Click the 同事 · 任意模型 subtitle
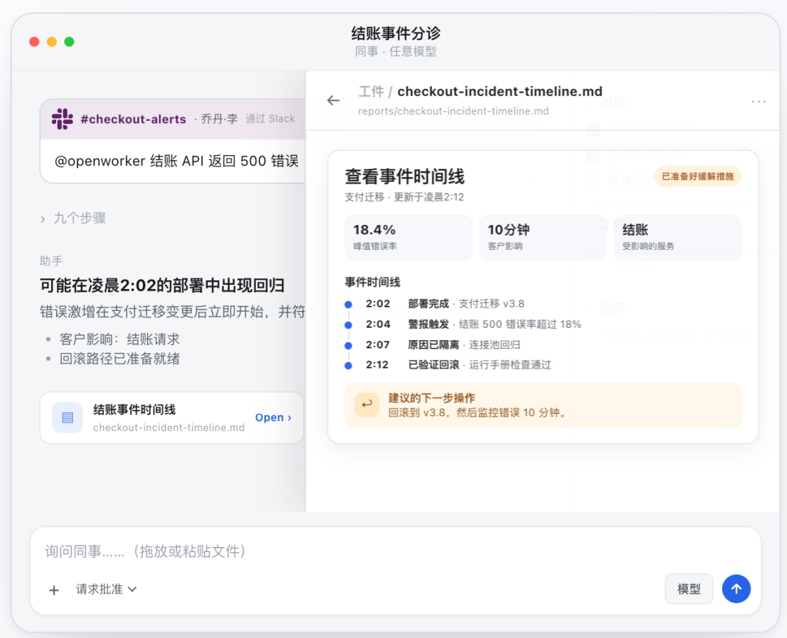This screenshot has height=638, width=787. pos(396,52)
